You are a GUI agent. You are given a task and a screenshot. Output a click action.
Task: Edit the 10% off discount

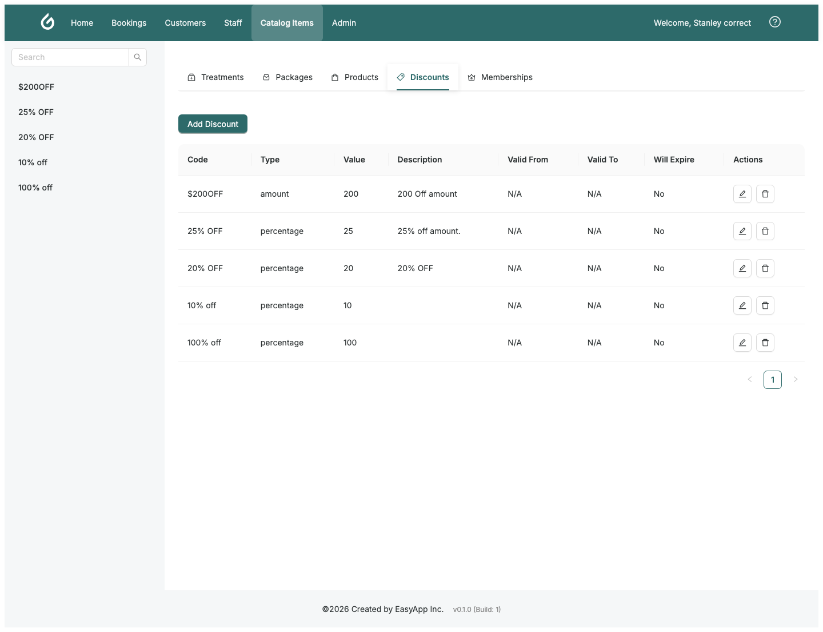click(742, 305)
